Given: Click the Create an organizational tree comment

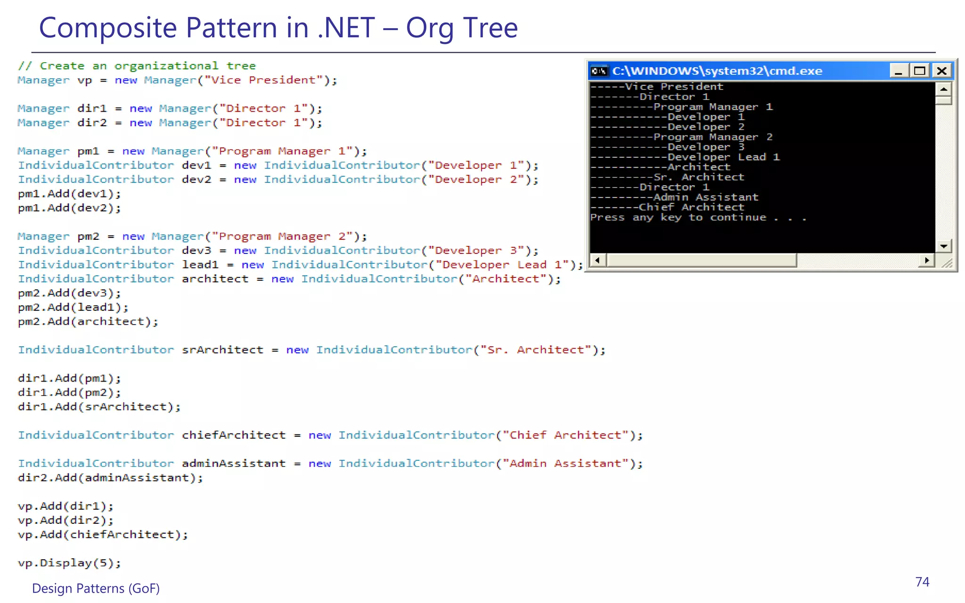Looking at the screenshot, I should tap(137, 66).
